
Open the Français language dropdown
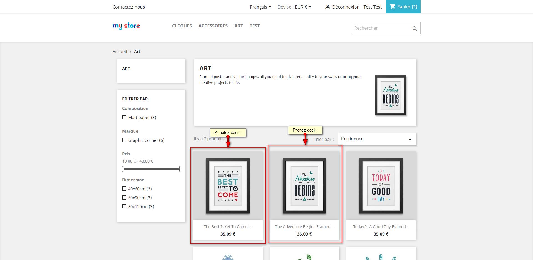point(260,7)
